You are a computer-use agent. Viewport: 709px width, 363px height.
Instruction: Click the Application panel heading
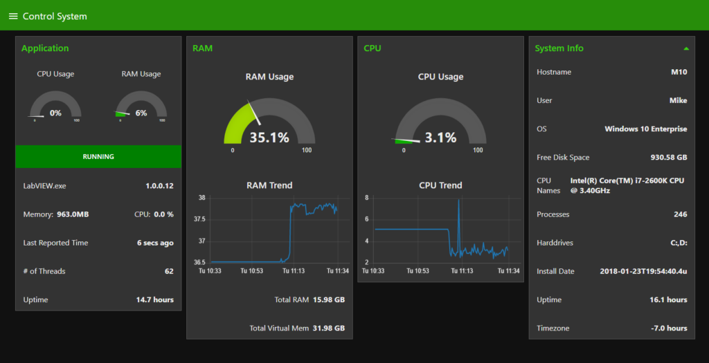tap(45, 48)
